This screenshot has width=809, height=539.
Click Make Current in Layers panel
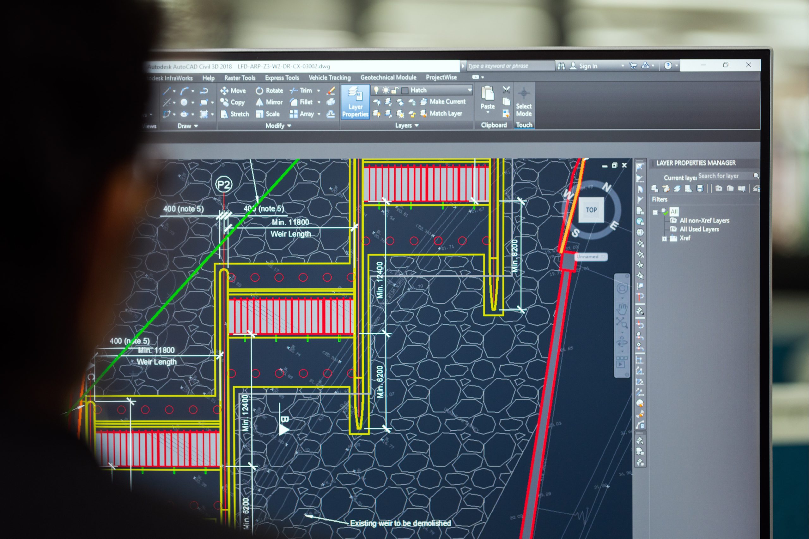click(x=443, y=102)
